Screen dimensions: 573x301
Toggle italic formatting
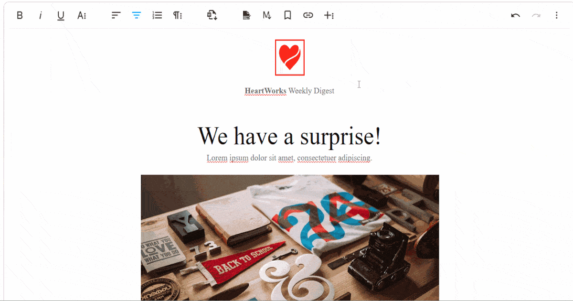40,15
